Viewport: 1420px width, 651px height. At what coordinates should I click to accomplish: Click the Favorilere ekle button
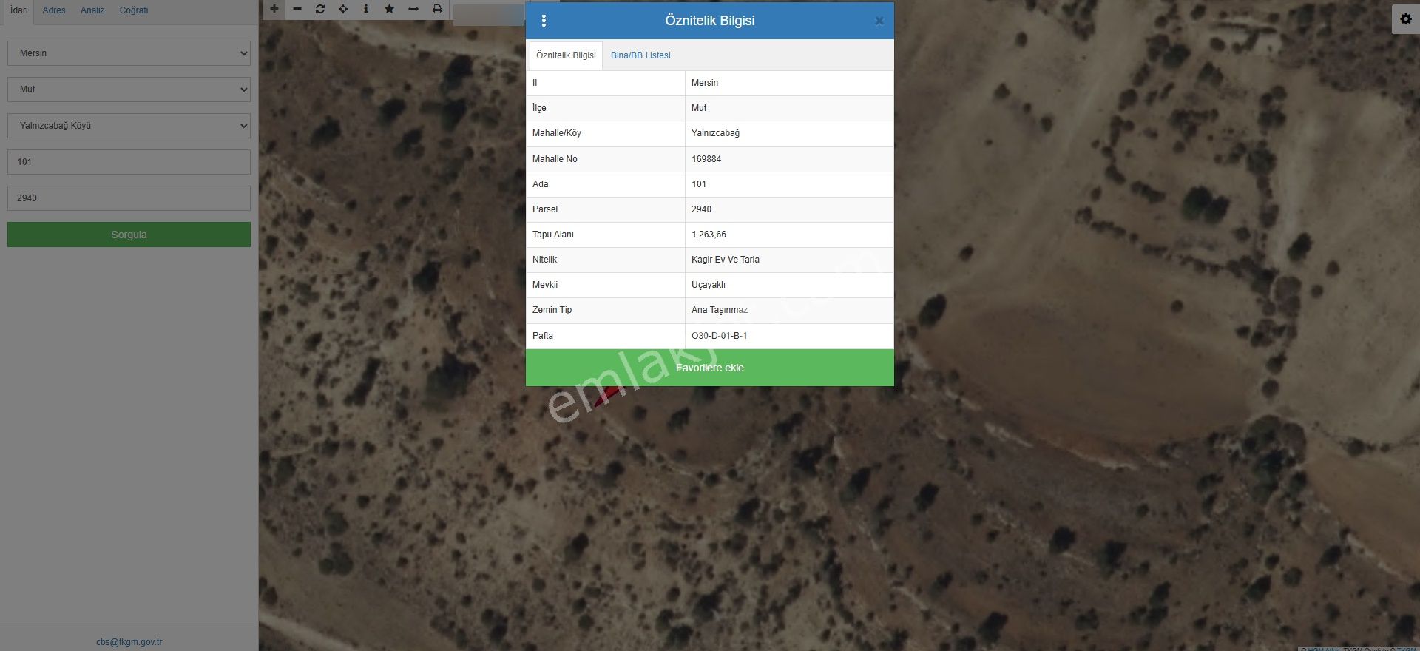click(709, 368)
